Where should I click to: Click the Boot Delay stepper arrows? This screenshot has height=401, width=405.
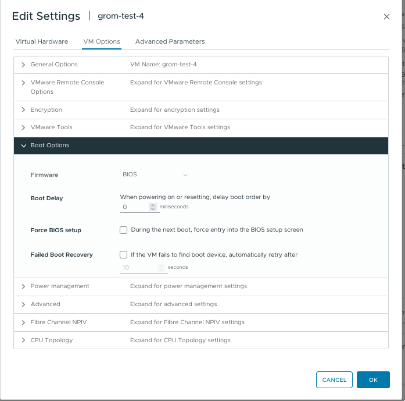click(153, 207)
